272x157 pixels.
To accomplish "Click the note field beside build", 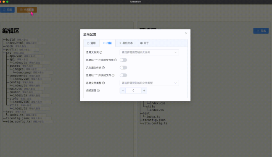I will [x=26, y=40].
